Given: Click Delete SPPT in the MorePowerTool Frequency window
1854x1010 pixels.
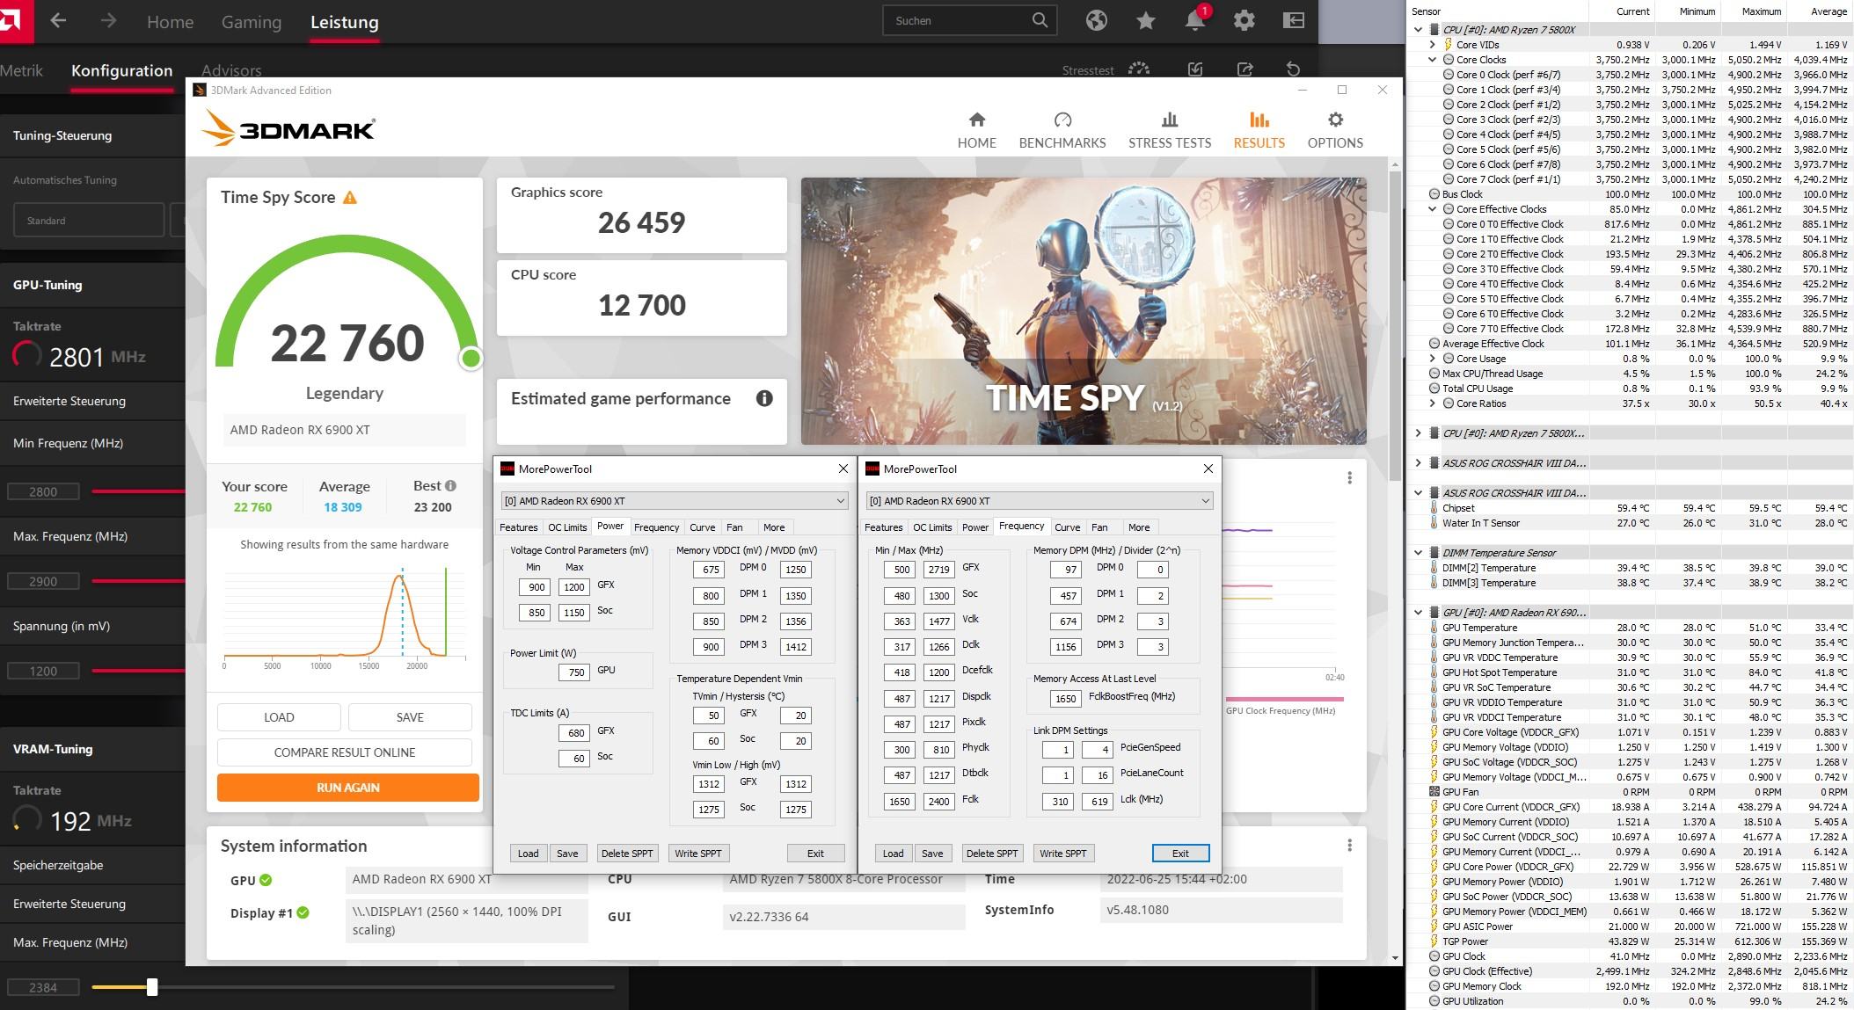Looking at the screenshot, I should [x=991, y=854].
